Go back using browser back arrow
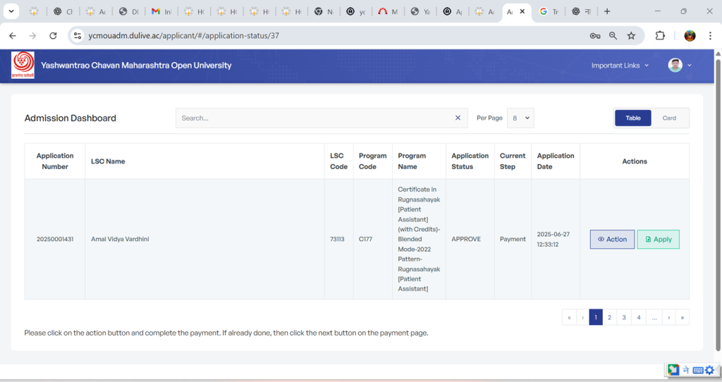This screenshot has width=722, height=382. pyautogui.click(x=13, y=36)
